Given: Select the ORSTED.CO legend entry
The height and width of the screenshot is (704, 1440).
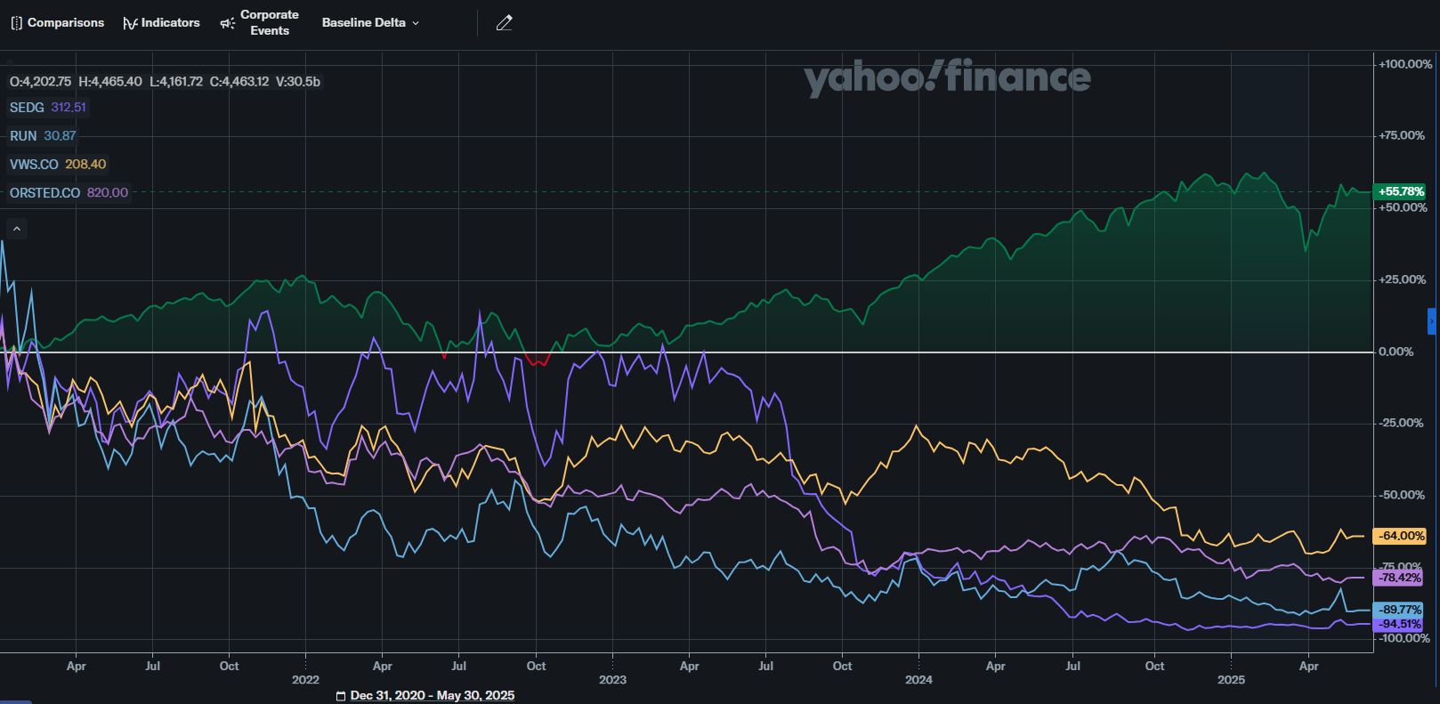Looking at the screenshot, I should pyautogui.click(x=69, y=193).
